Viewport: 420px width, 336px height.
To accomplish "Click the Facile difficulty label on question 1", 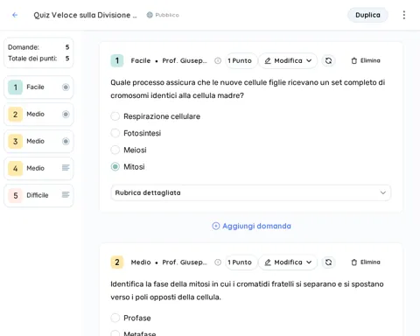I will (x=141, y=60).
